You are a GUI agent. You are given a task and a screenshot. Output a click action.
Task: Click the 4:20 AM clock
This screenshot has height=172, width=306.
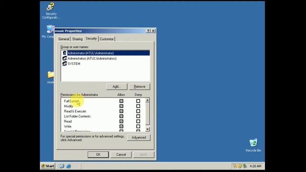255,166
